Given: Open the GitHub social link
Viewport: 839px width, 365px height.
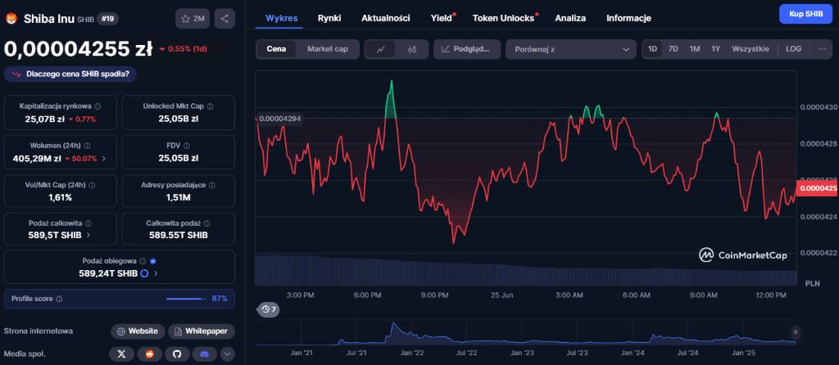Looking at the screenshot, I should click(x=177, y=354).
